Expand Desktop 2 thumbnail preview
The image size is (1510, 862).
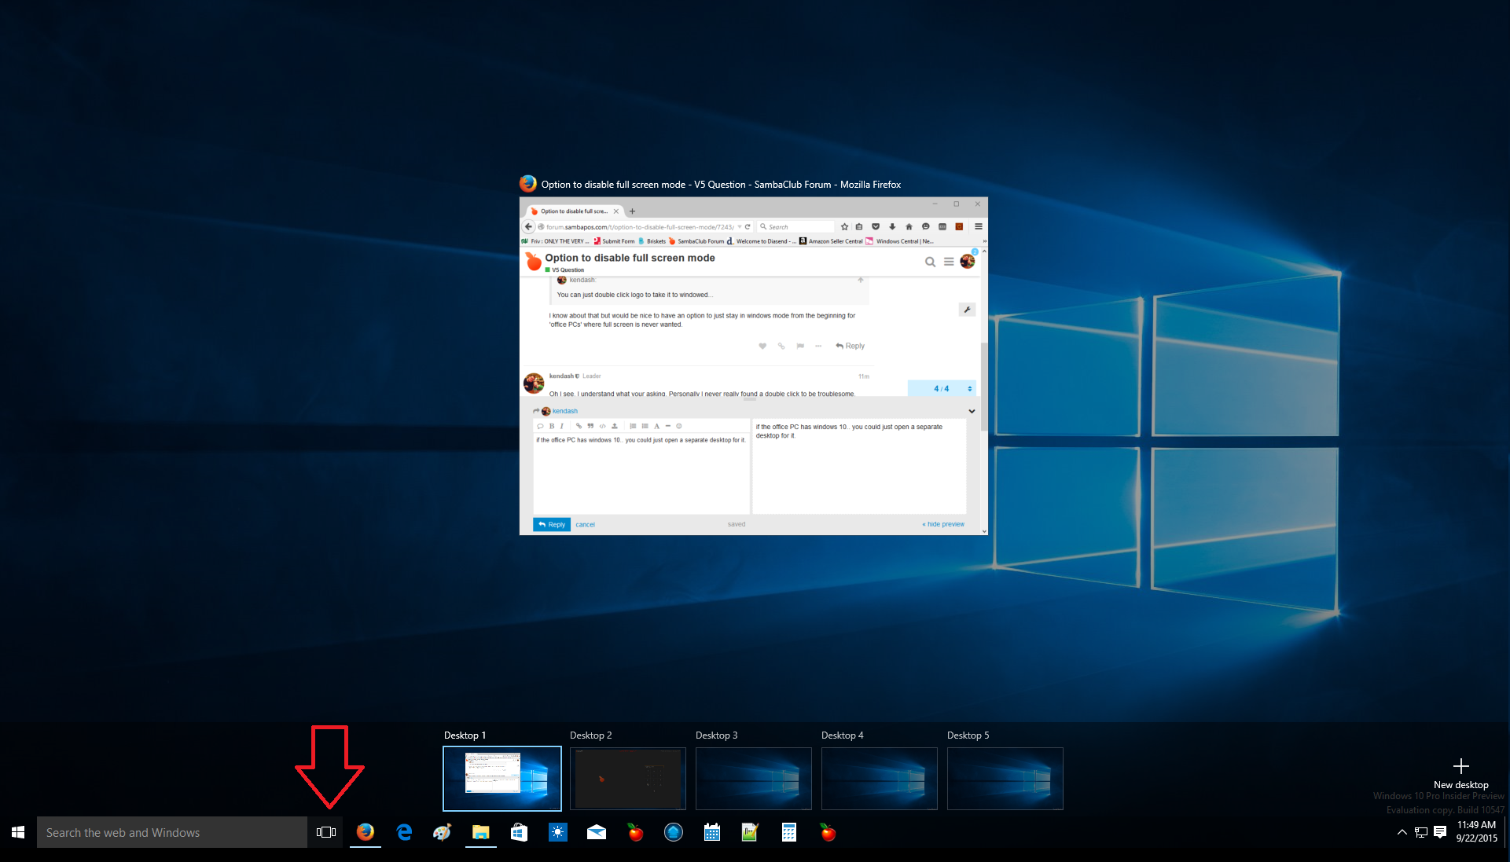[627, 777]
